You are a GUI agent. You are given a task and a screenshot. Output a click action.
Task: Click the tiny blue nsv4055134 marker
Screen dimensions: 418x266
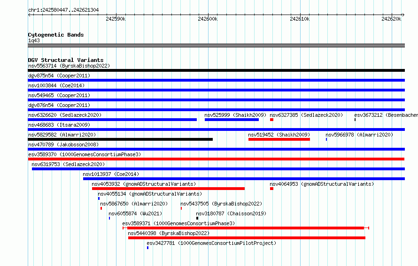(x=99, y=198)
